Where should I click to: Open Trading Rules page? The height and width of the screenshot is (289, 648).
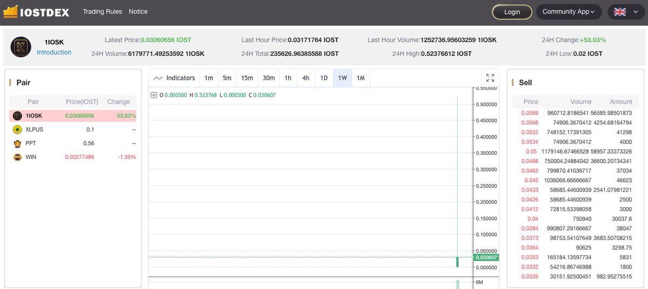click(x=102, y=11)
